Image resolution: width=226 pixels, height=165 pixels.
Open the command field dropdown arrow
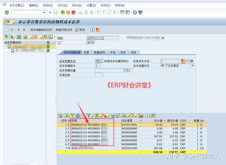click(44, 12)
